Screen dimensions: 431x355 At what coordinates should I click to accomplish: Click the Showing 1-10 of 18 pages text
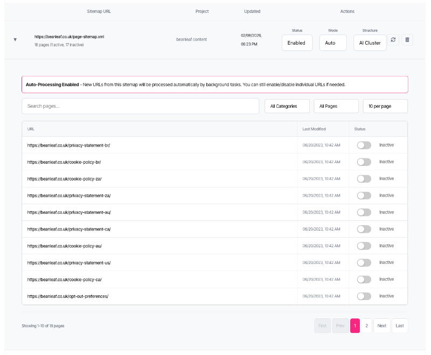(43, 326)
